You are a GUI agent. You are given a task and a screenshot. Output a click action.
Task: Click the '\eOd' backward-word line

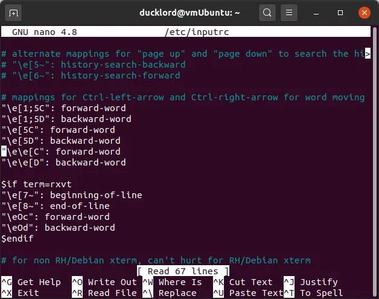tap(58, 228)
